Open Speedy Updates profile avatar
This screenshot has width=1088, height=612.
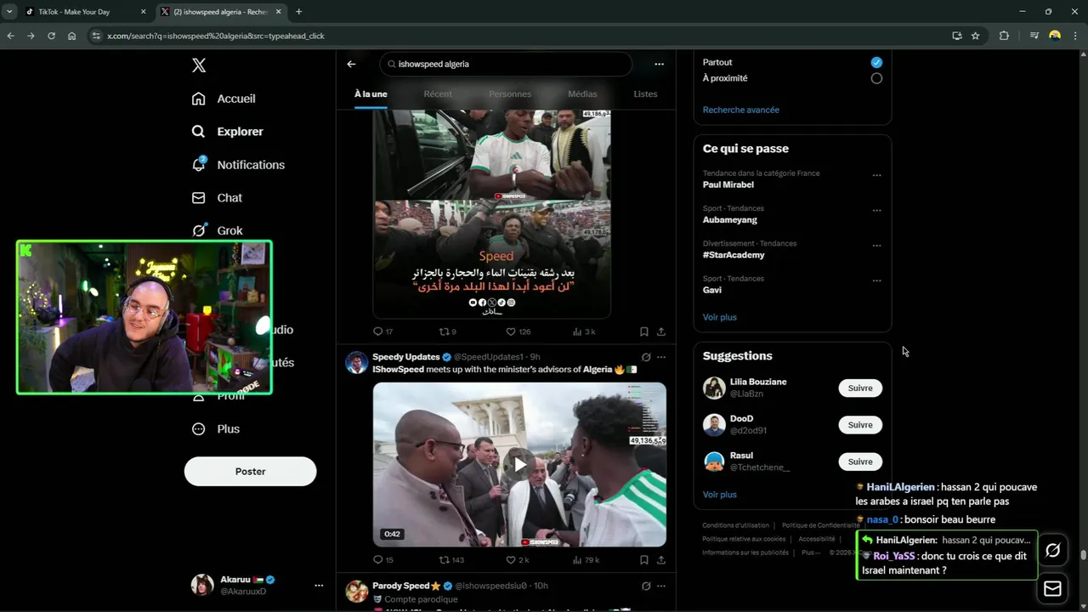click(x=356, y=363)
